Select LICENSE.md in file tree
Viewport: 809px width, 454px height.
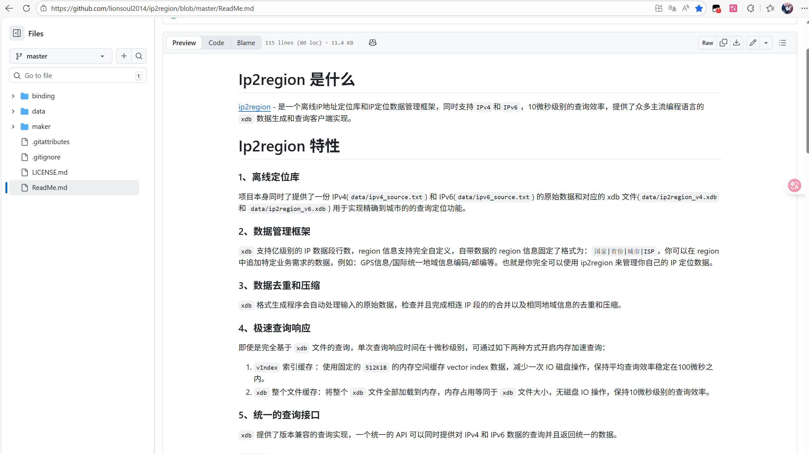[x=50, y=172]
